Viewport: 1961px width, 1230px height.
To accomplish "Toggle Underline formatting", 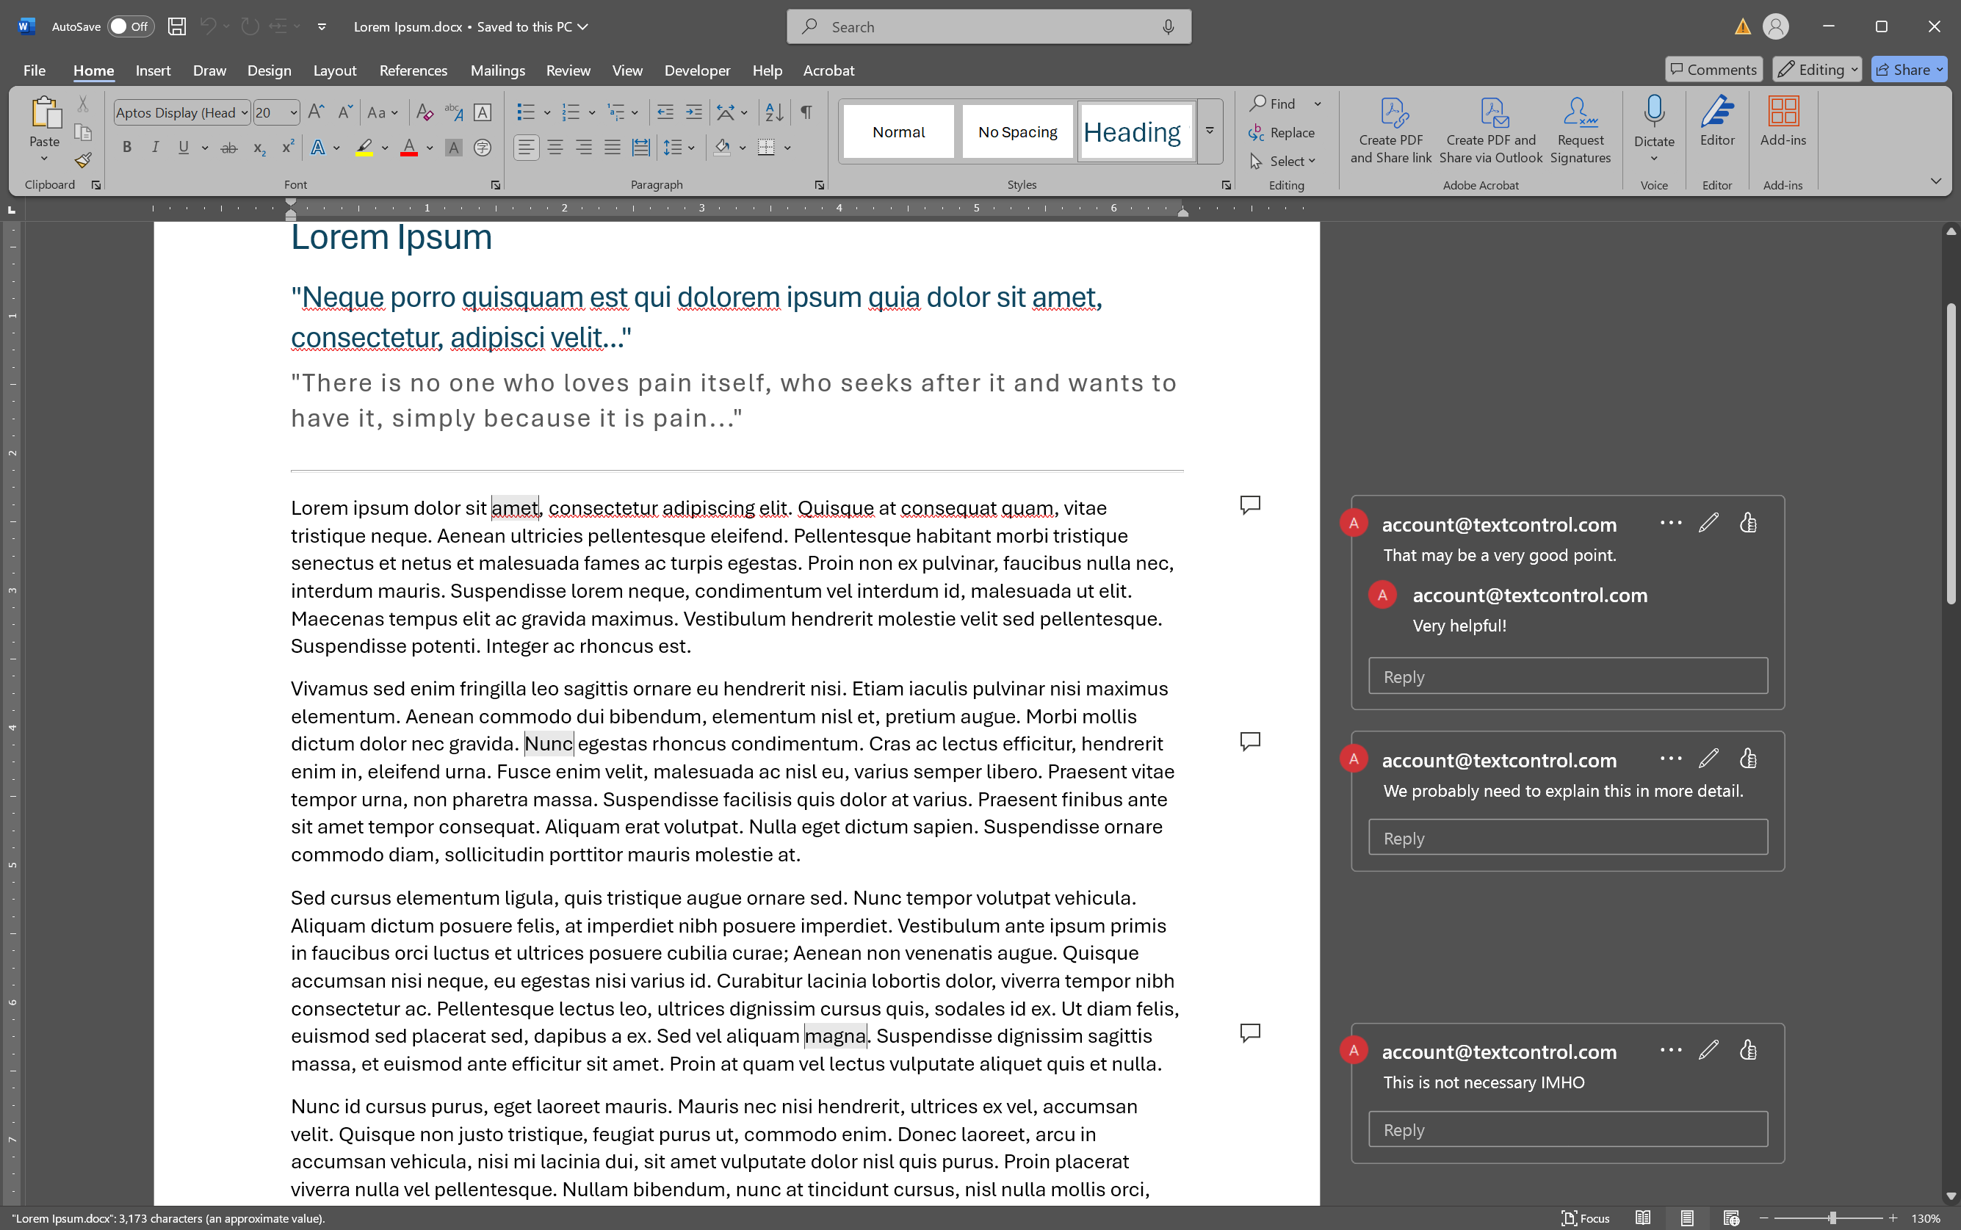I will pos(184,148).
